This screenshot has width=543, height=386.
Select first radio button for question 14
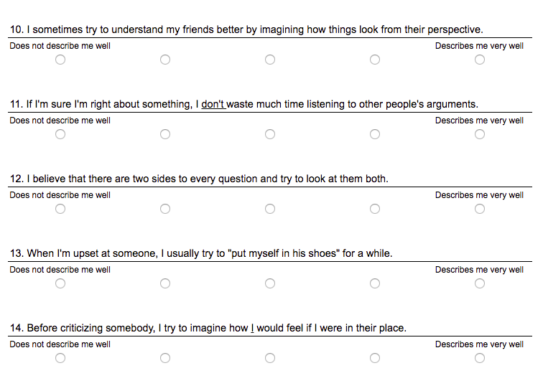(60, 358)
